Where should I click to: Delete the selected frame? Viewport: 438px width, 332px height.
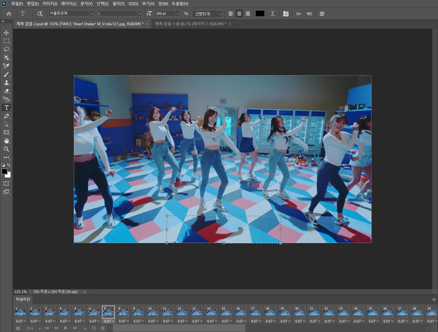103,328
